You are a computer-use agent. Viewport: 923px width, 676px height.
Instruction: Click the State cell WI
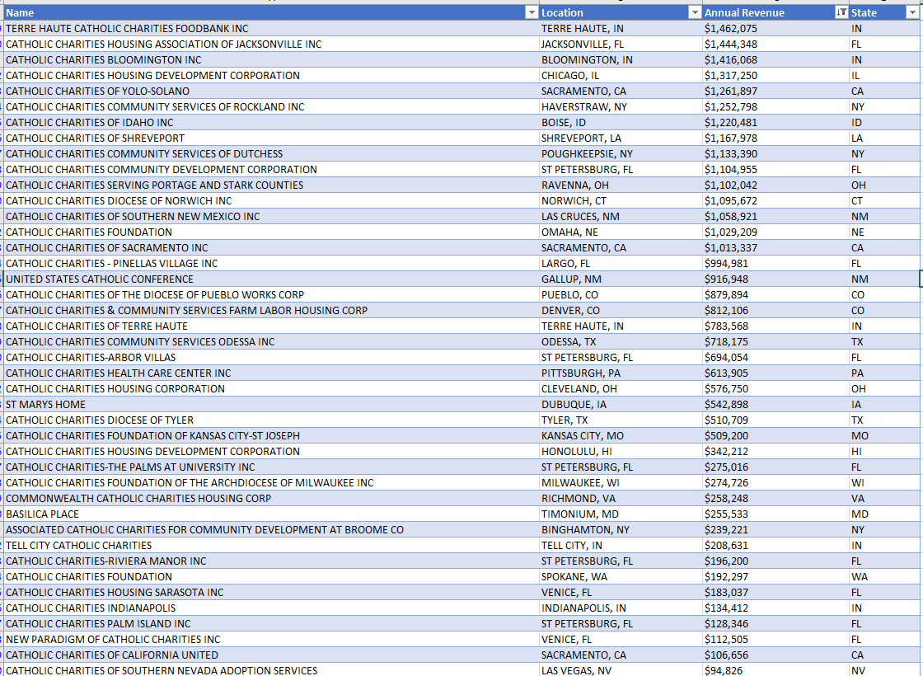(x=884, y=483)
